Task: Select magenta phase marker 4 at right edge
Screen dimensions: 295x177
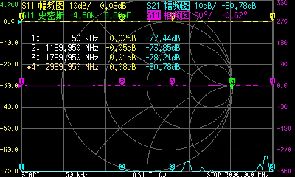Action: 272,81
